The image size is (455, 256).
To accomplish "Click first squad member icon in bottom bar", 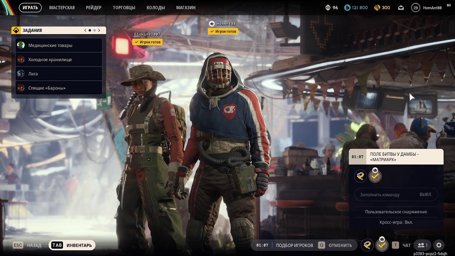I will click(367, 245).
